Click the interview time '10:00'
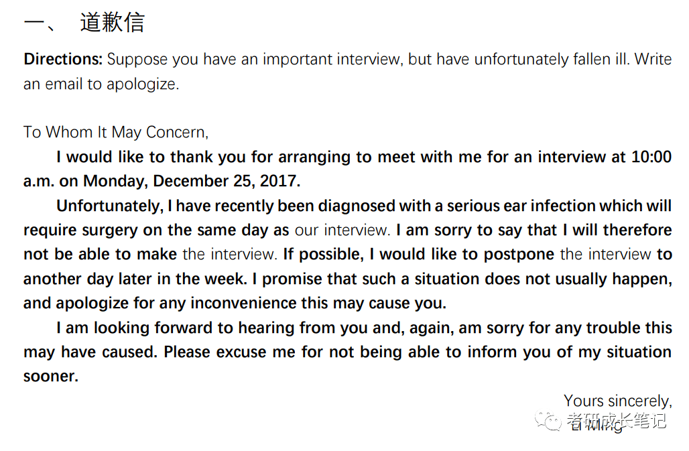Image resolution: width=689 pixels, height=451 pixels. click(651, 157)
